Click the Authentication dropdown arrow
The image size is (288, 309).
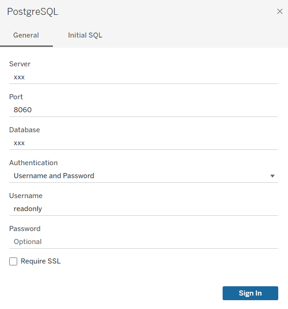273,176
